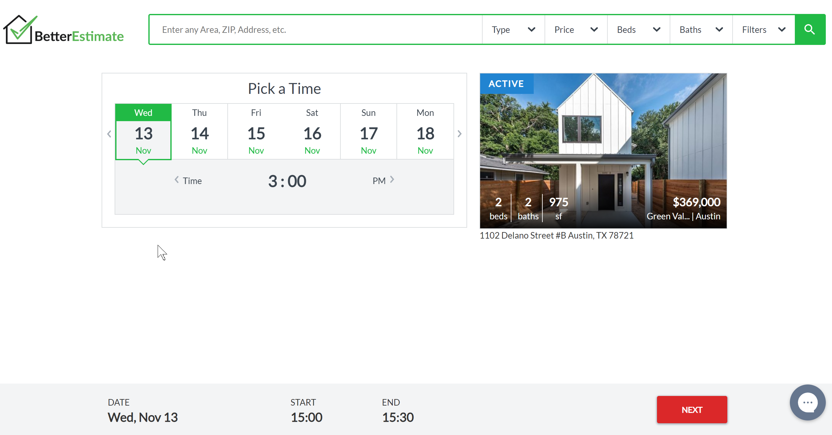Select Thu 14 Nov date
Viewport: 832px width, 435px height.
[x=199, y=132]
